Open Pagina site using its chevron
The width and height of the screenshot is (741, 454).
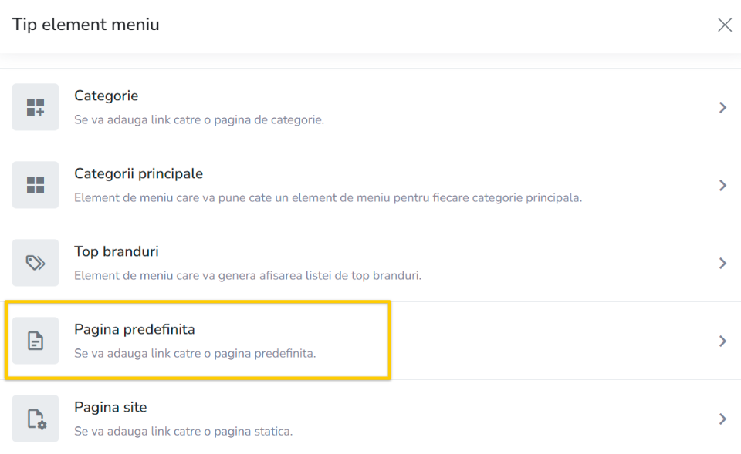point(722,419)
